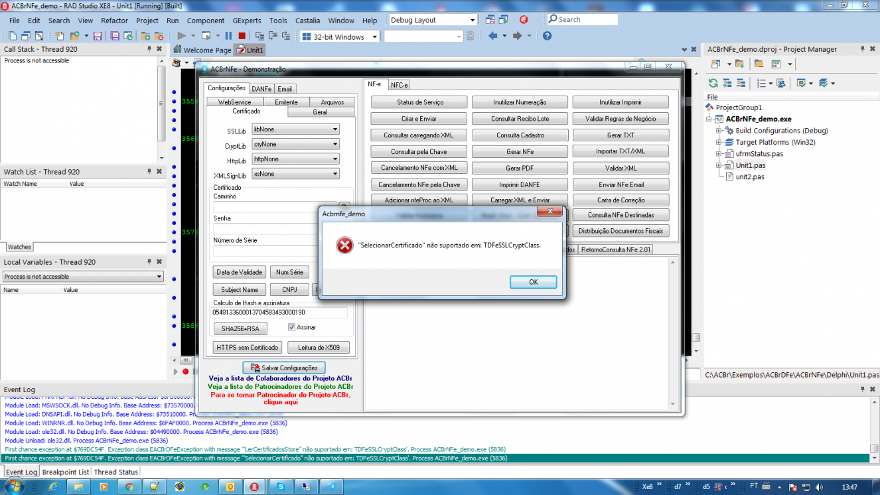
Task: Click the Step Over toolbar icon
Action: point(273,36)
